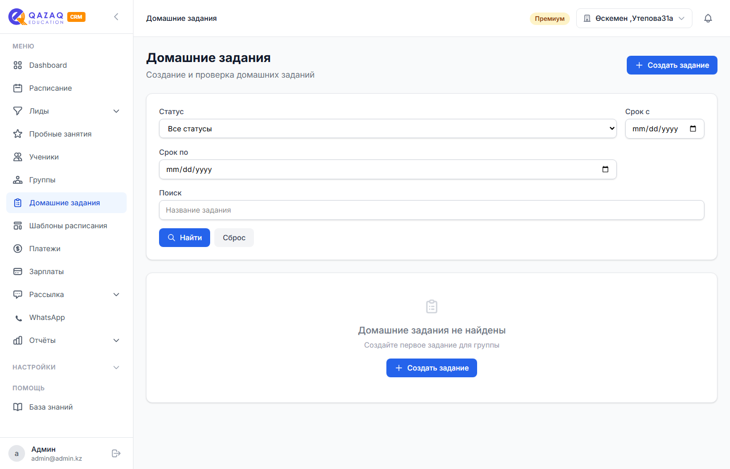Click the Dashboard grid icon
The height and width of the screenshot is (469, 730).
coord(18,65)
